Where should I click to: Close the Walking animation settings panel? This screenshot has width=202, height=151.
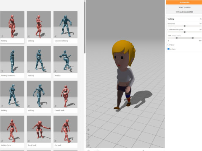point(201,19)
